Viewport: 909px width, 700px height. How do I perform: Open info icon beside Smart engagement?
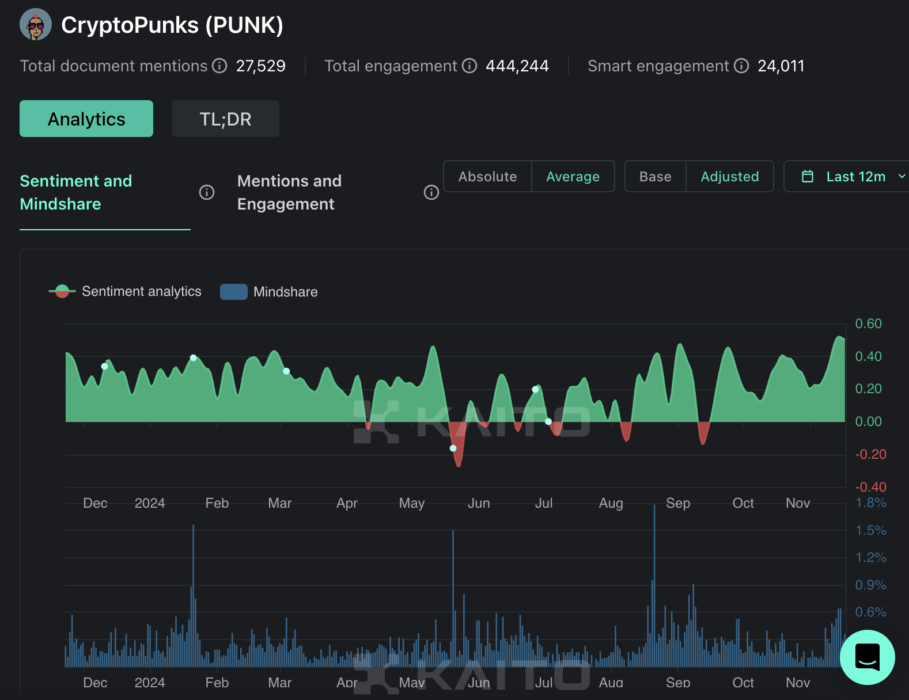coord(741,66)
